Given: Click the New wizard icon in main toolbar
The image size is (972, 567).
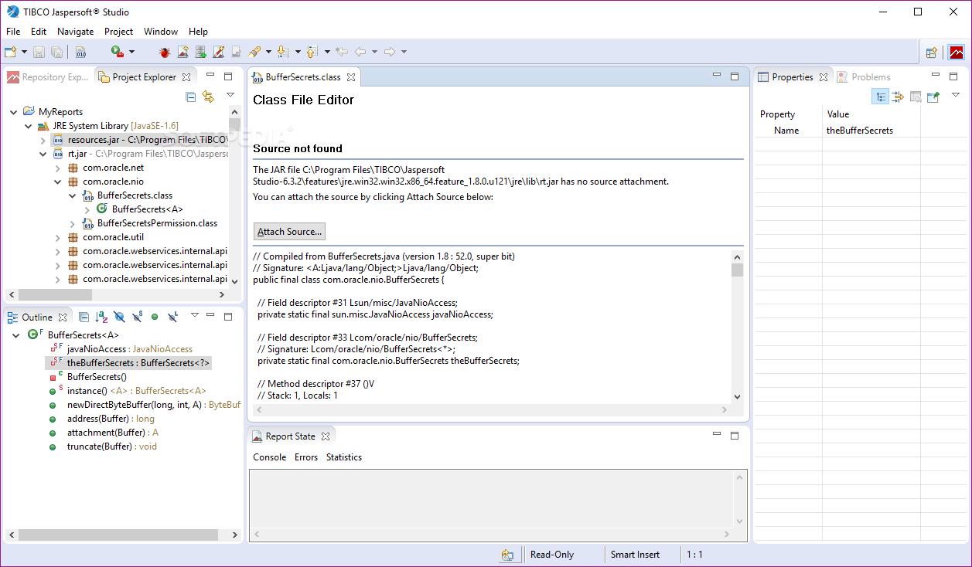Looking at the screenshot, I should tap(10, 52).
